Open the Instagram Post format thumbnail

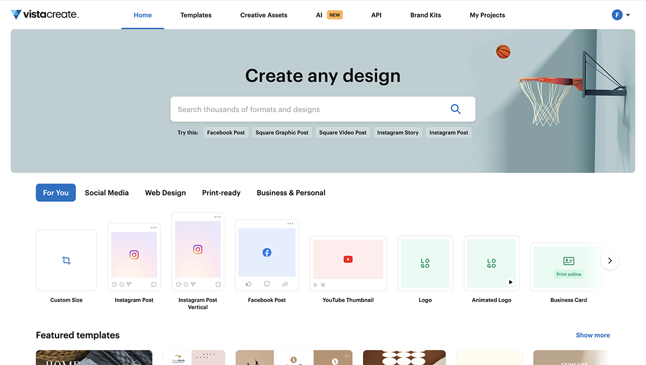(x=134, y=254)
